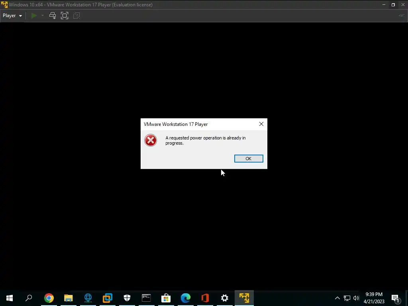Click the green Power On play button

(34, 16)
